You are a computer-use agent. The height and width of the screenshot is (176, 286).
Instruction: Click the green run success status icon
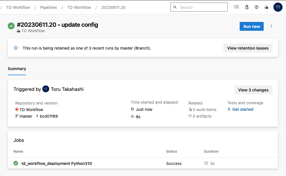tap(11, 26)
